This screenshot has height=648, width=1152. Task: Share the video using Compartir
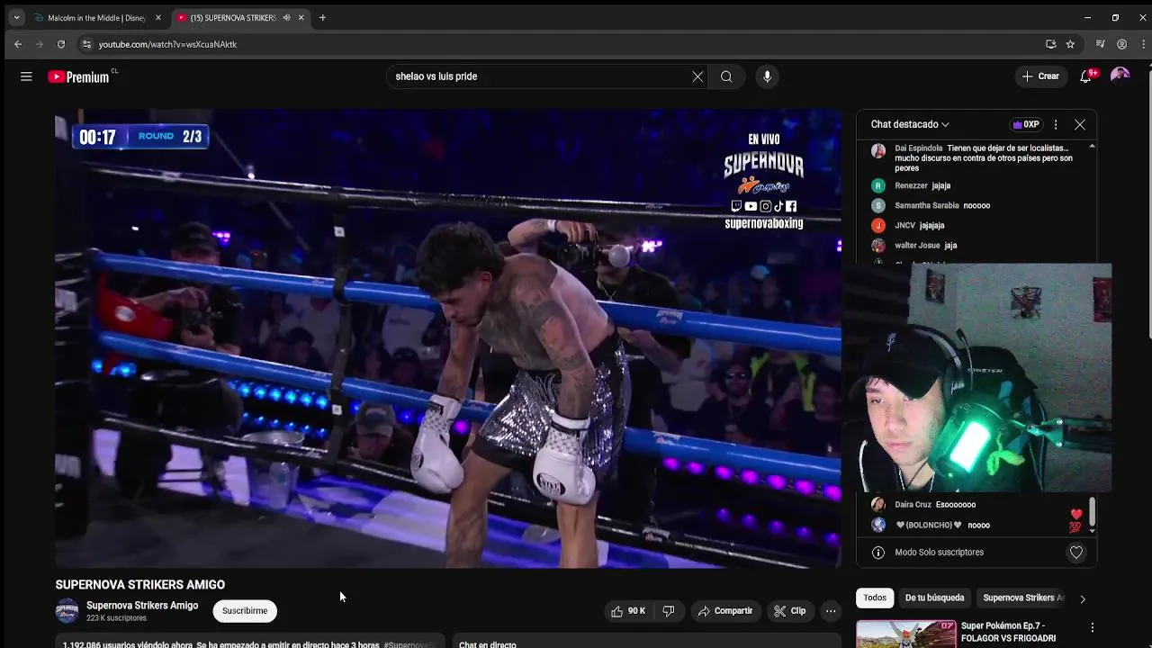pos(725,611)
